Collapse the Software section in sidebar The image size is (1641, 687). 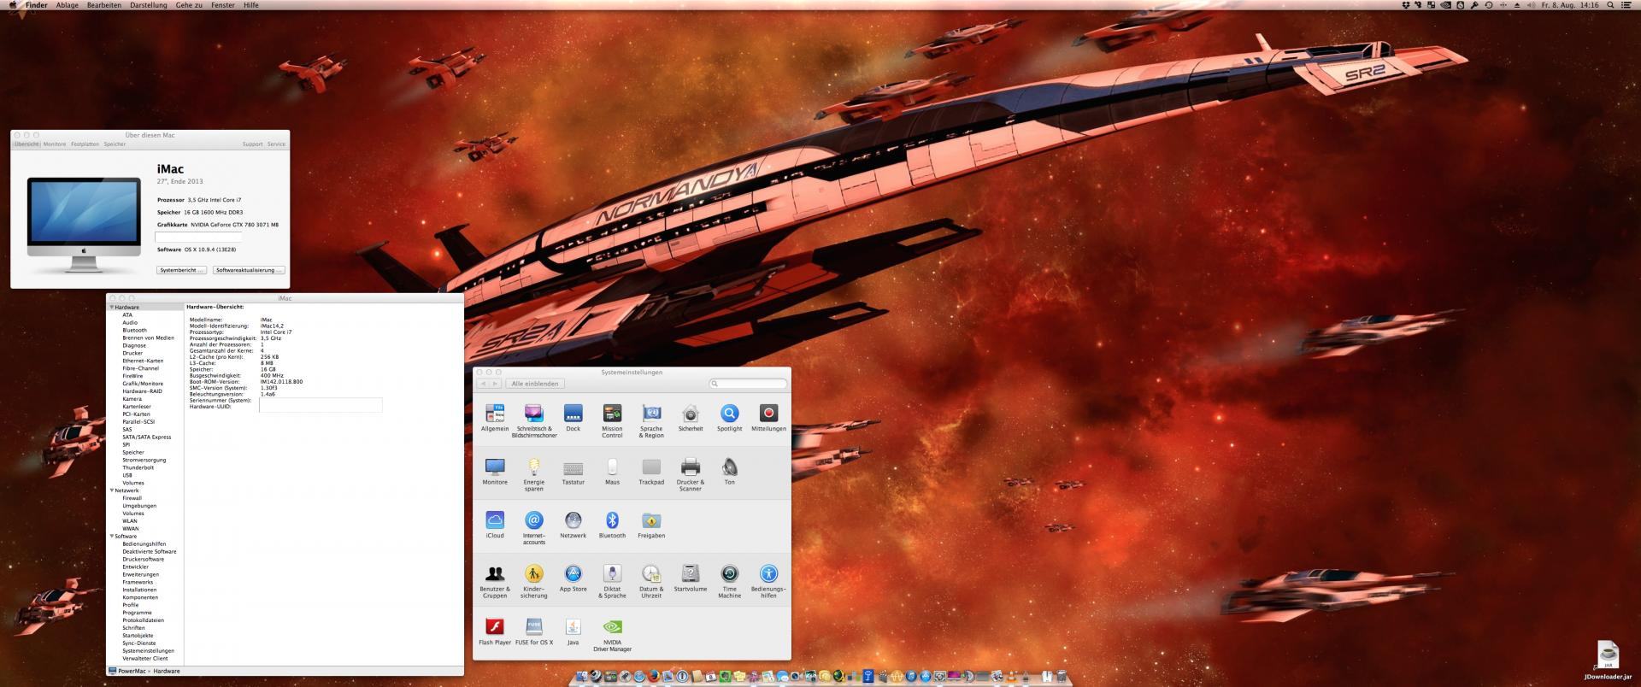coord(111,537)
